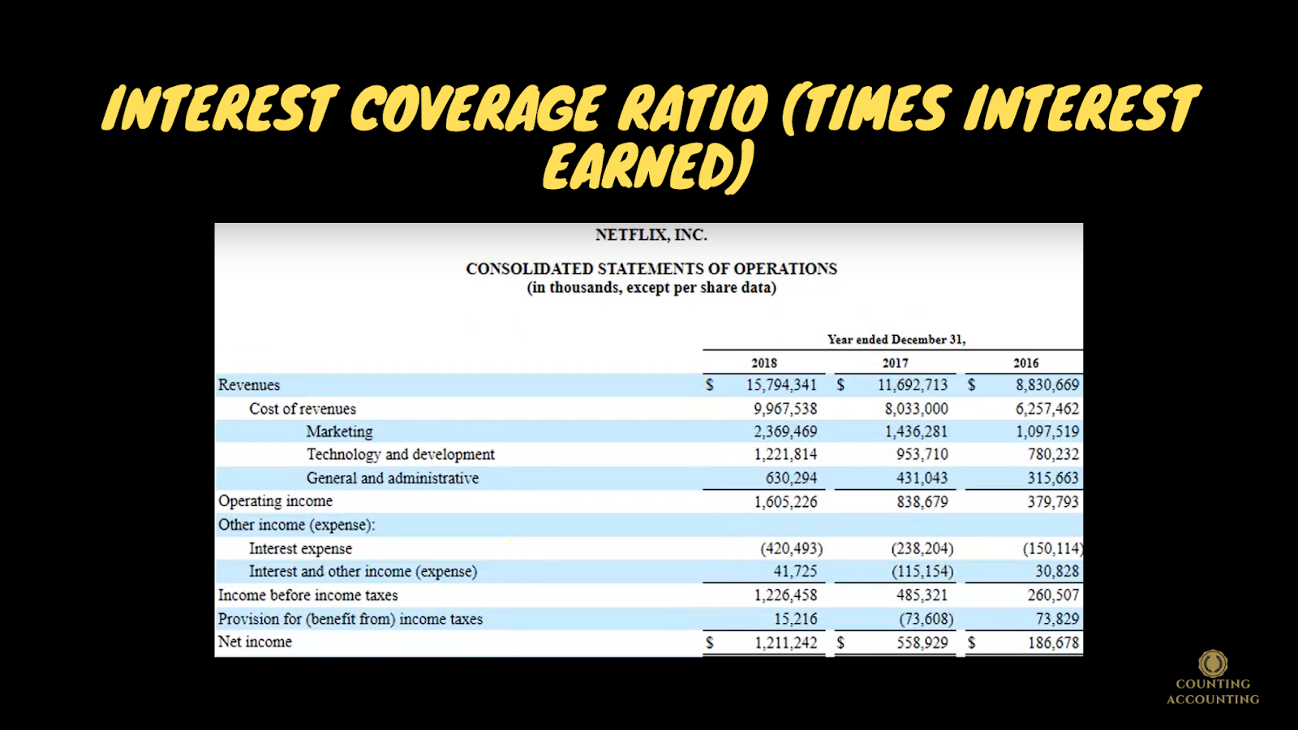Image resolution: width=1298 pixels, height=730 pixels.
Task: Select other income value 30,828
Action: click(1057, 572)
